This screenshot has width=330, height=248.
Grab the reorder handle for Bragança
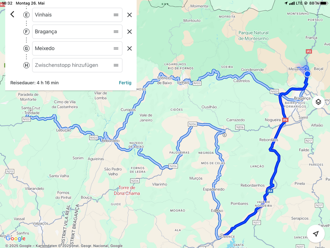[x=116, y=32]
